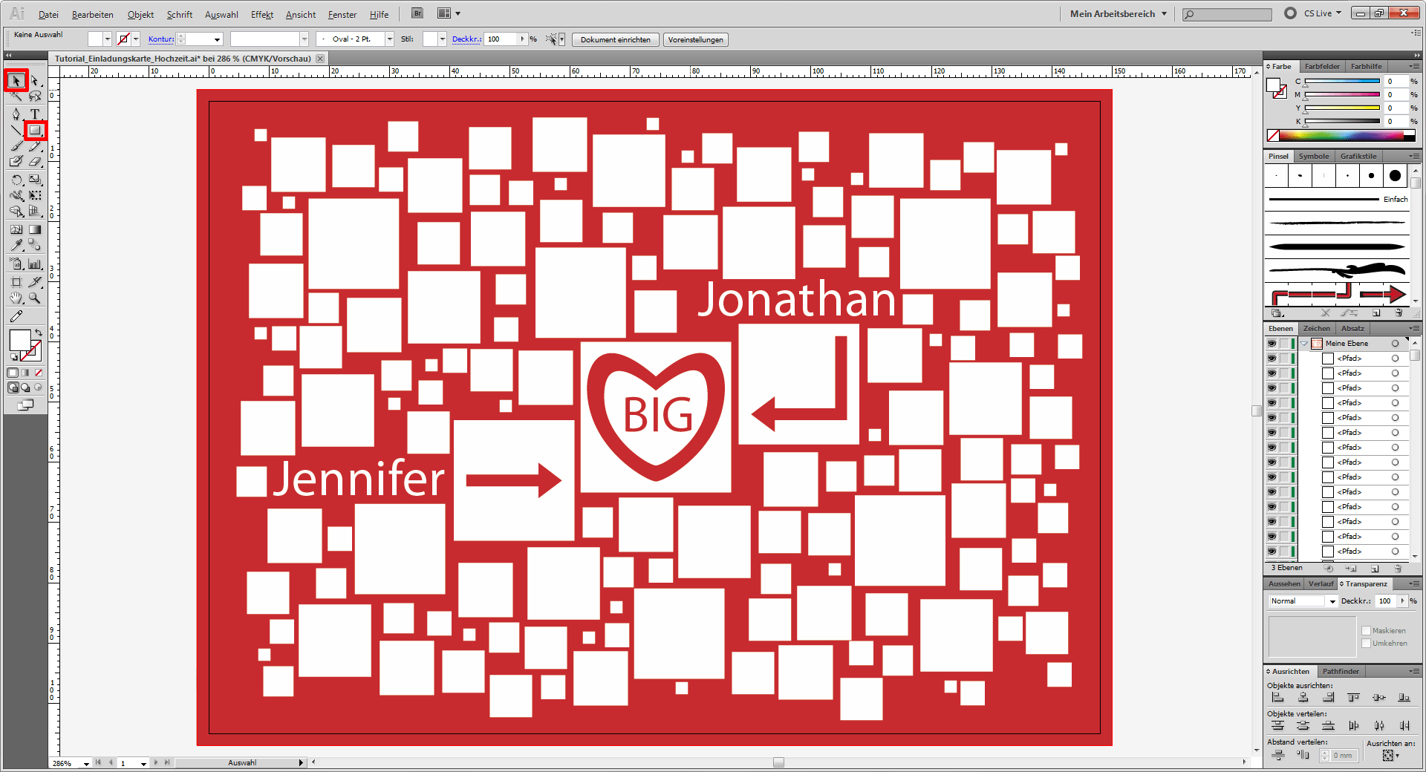Select the Zoom magnifier tool
This screenshot has height=772, width=1426.
pos(34,298)
